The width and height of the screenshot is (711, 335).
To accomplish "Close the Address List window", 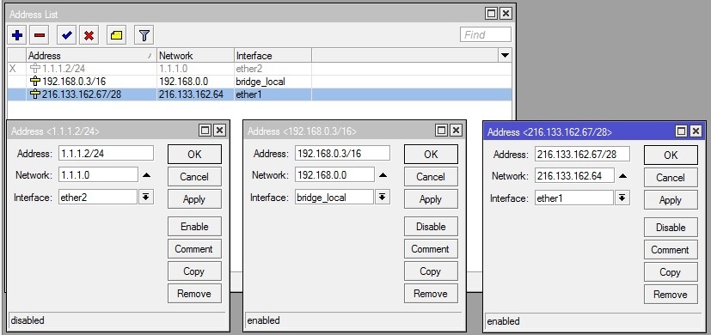I will point(506,13).
